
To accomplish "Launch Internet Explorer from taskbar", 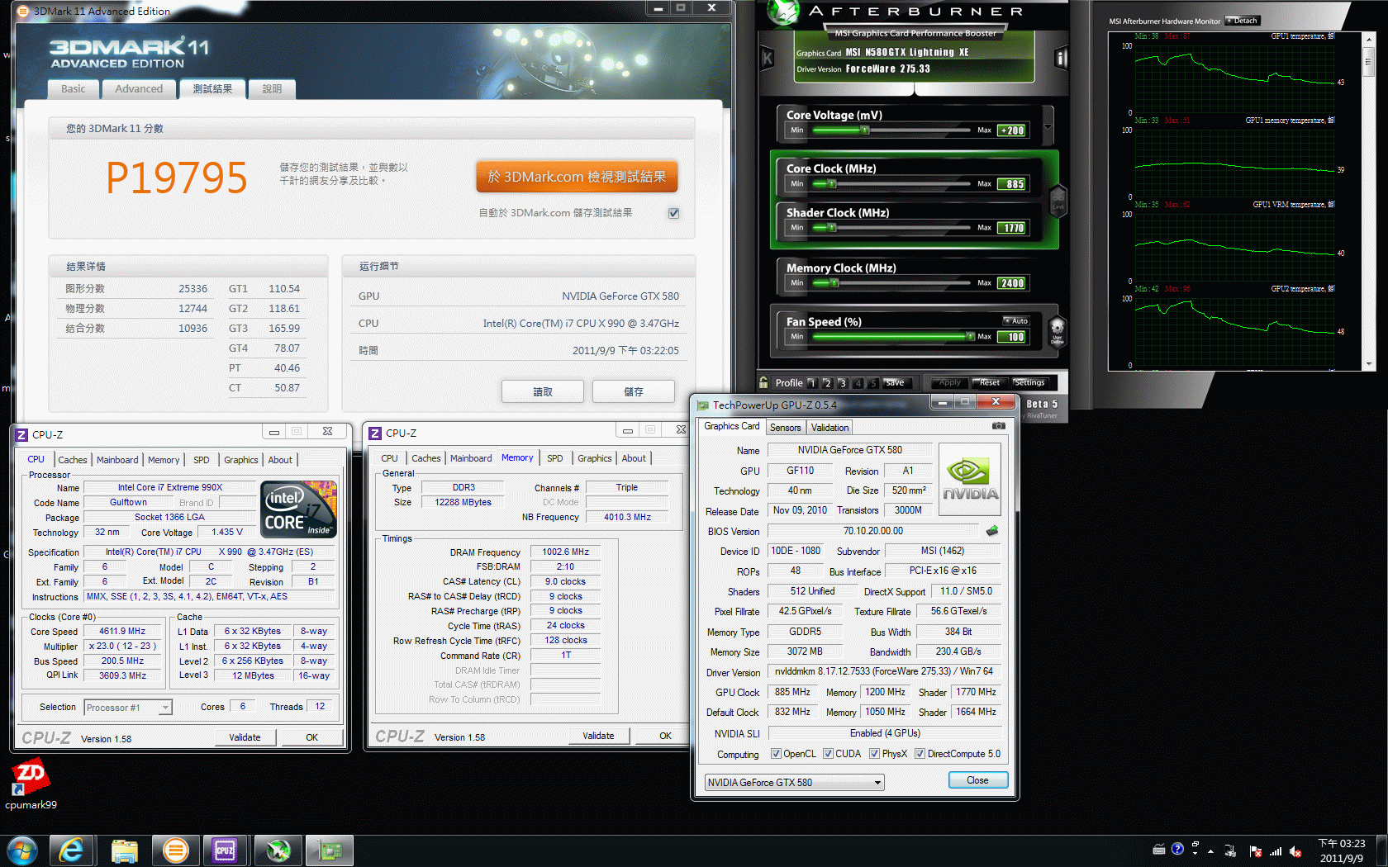I will 72,850.
